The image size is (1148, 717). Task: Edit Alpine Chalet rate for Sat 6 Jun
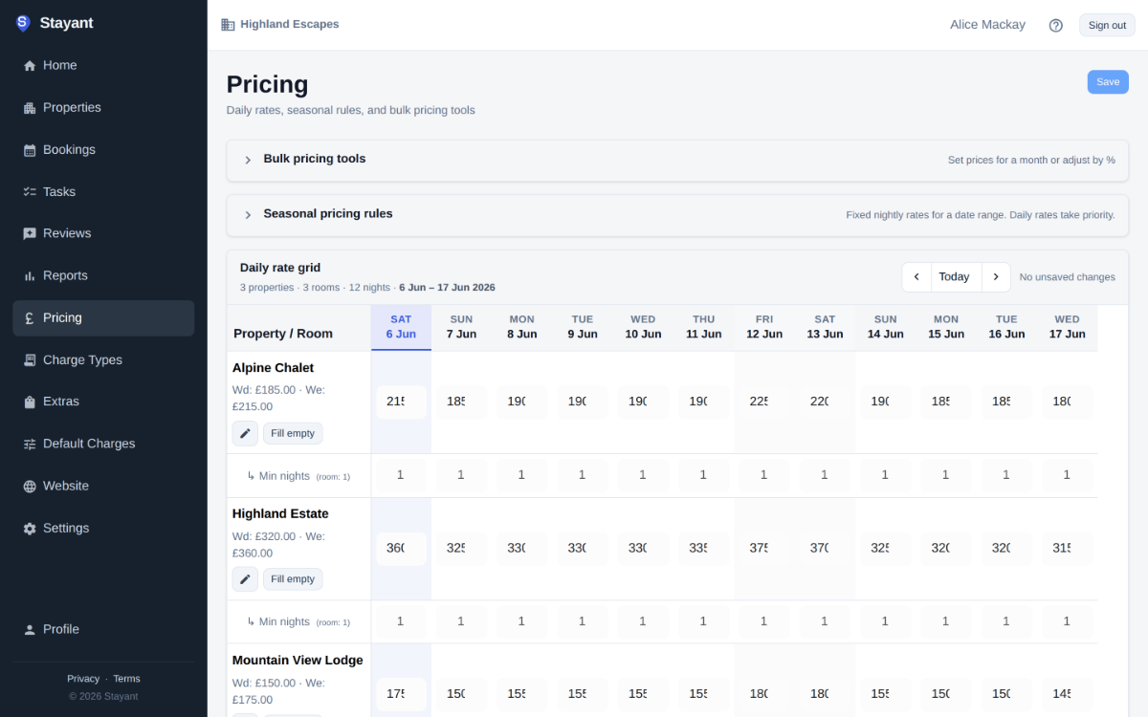pos(401,402)
